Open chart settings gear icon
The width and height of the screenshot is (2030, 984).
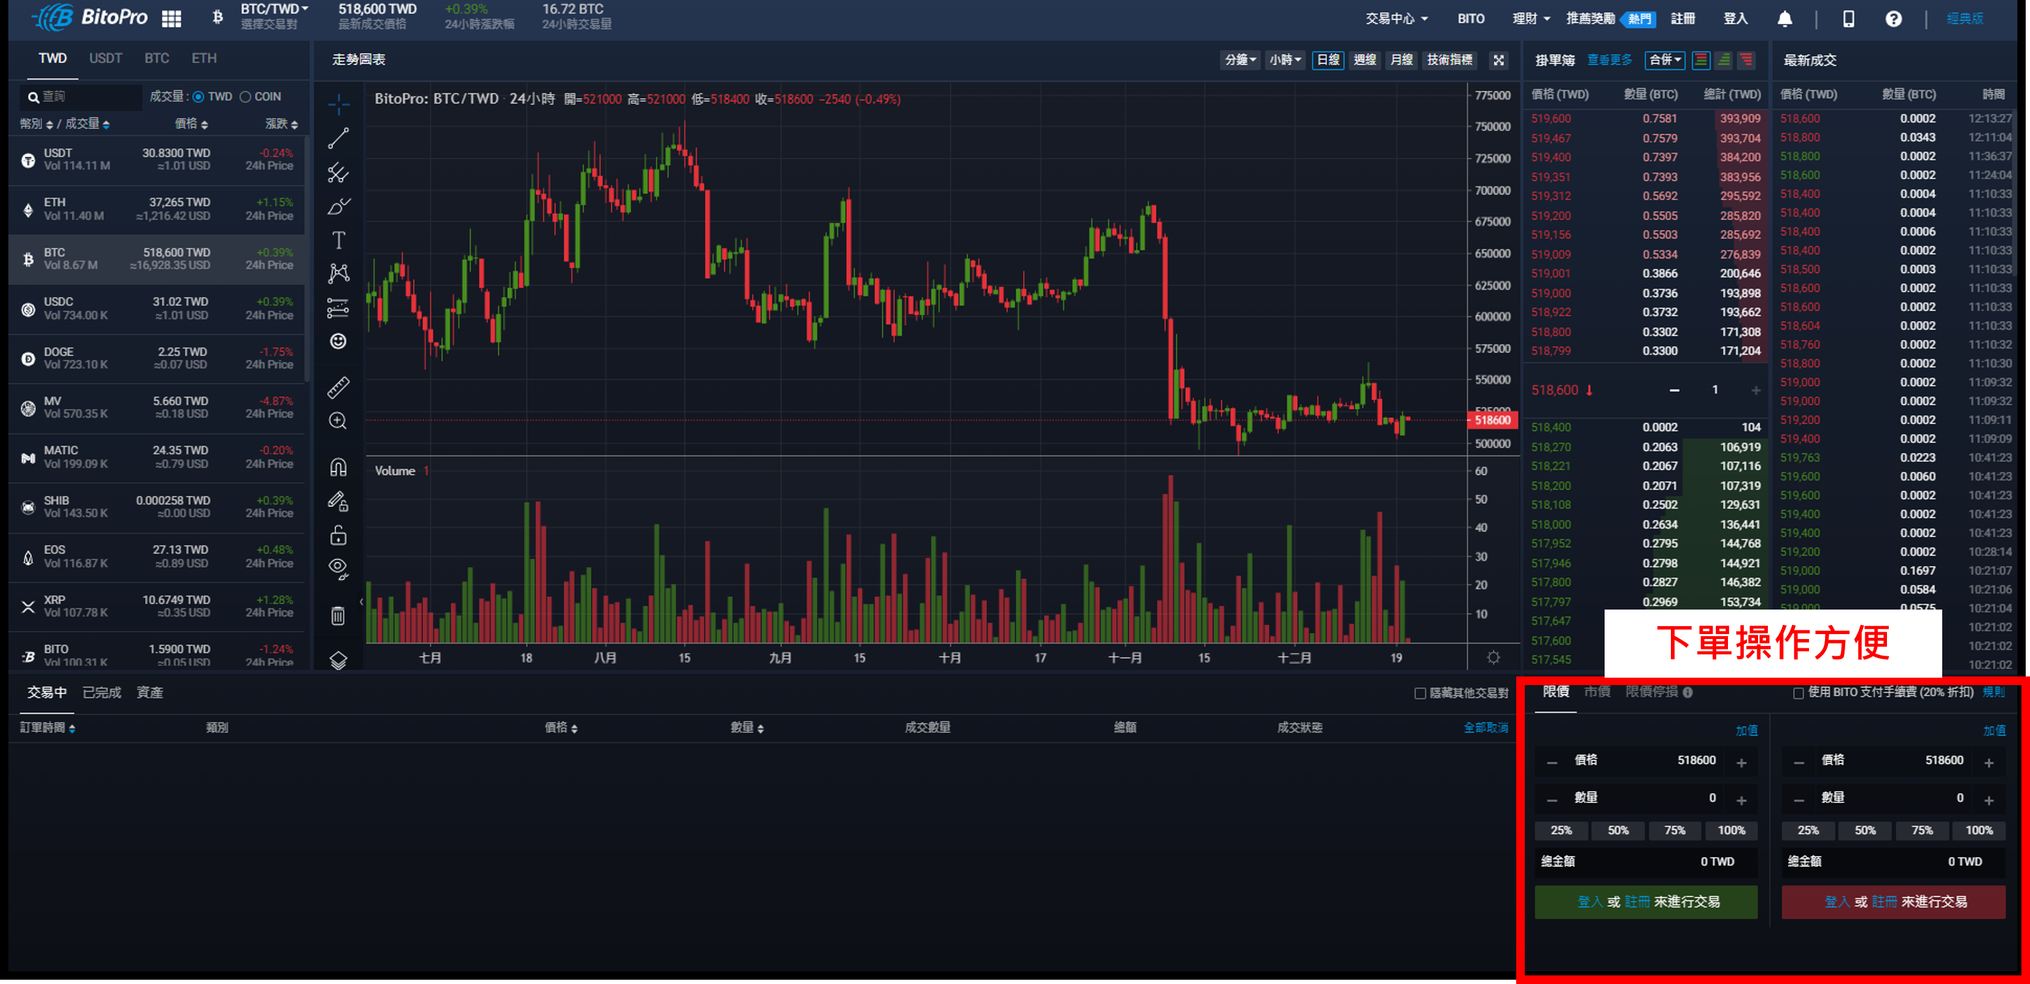point(1493,657)
